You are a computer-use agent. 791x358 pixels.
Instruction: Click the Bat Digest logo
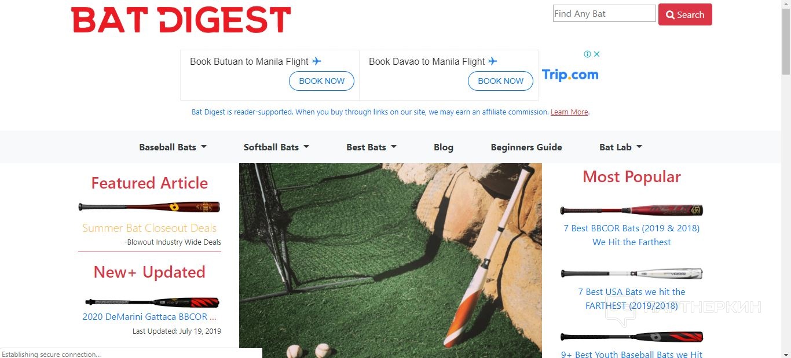pyautogui.click(x=181, y=20)
